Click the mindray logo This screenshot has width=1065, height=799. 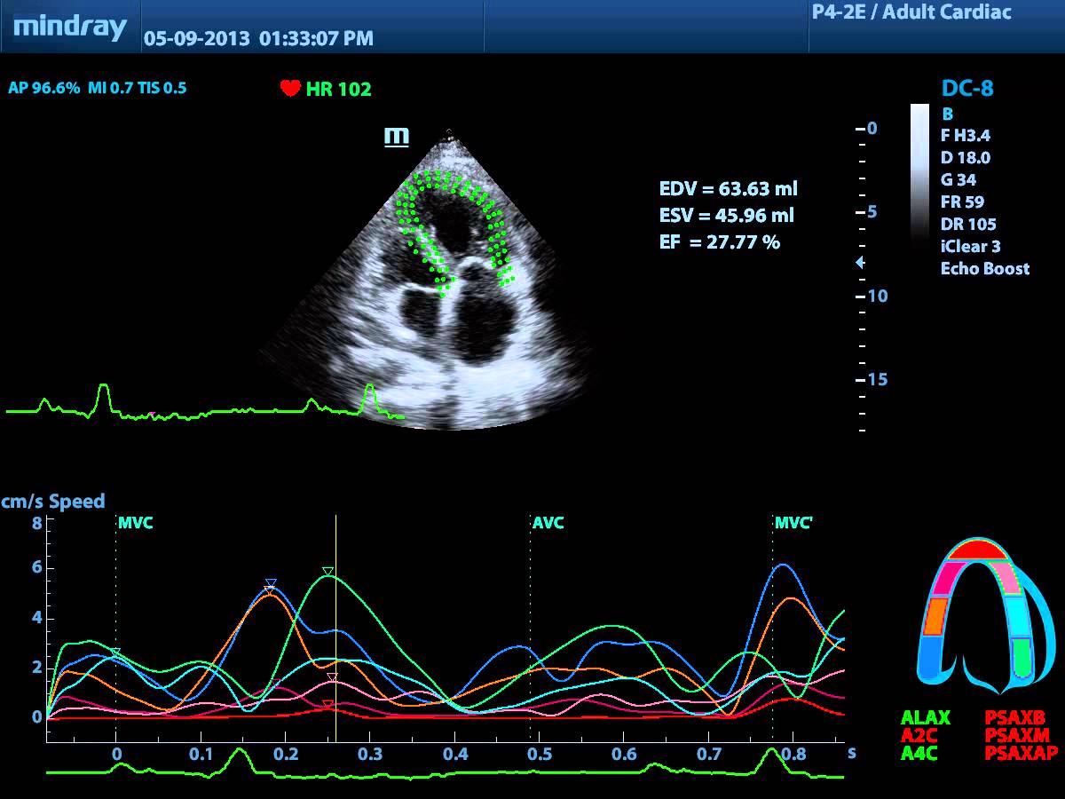pyautogui.click(x=70, y=27)
